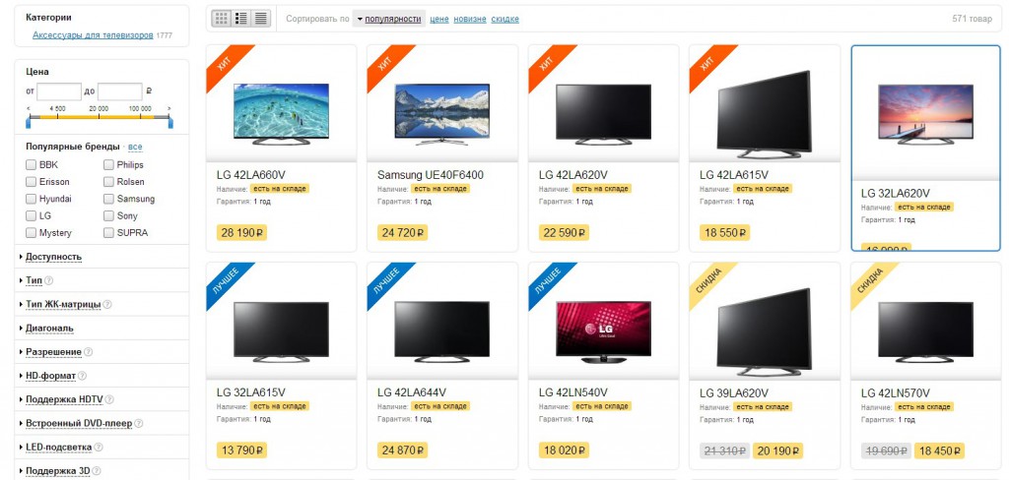Open Аксессуары для телевизоров category link
Viewport: 1009px width, 480px height.
point(93,35)
